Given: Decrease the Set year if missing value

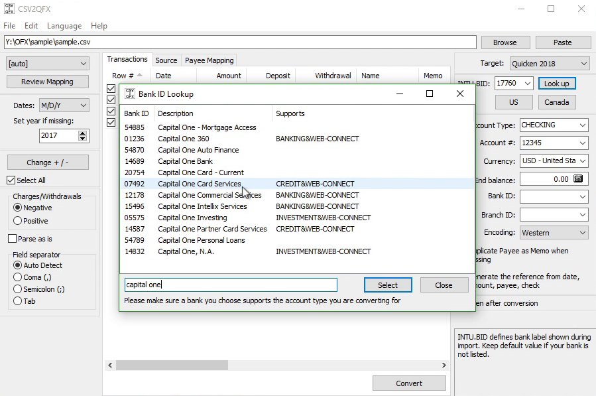Looking at the screenshot, I should [x=82, y=139].
